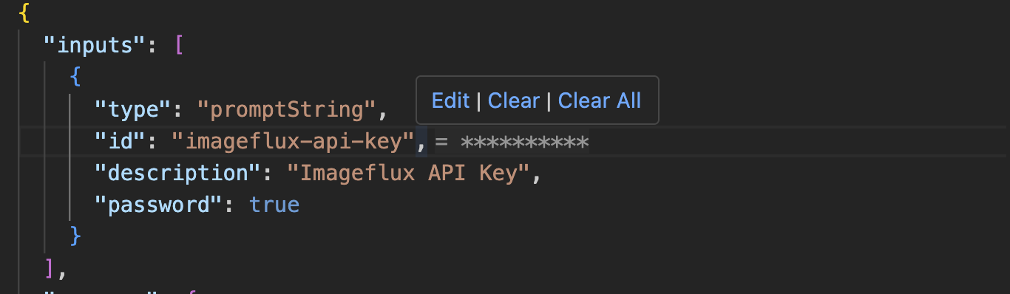
Task: Click the Edit link in hover popup
Action: [x=450, y=100]
